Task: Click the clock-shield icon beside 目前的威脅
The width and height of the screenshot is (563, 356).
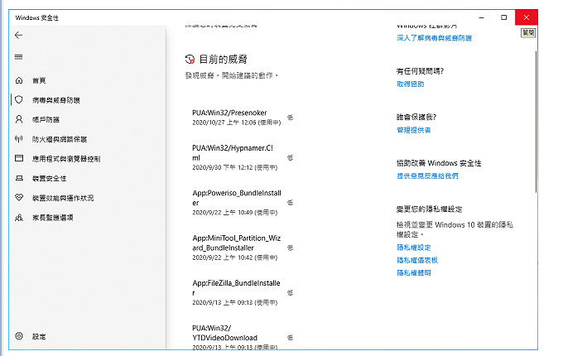Action: click(x=190, y=60)
